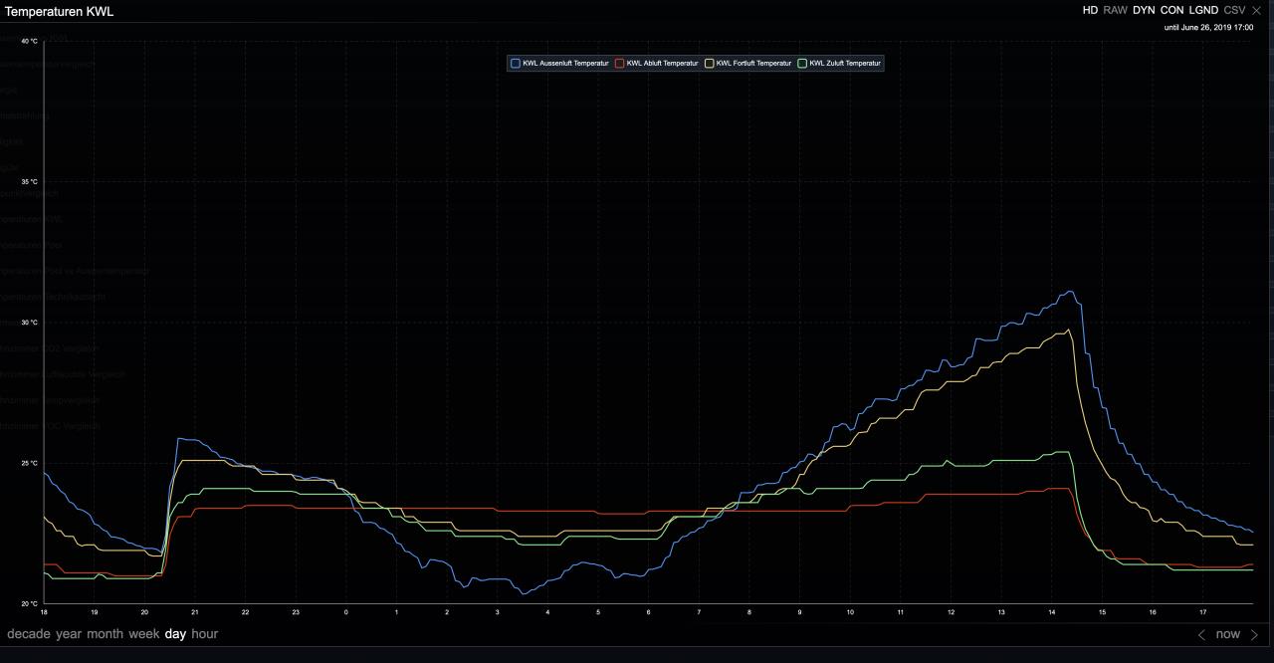Hide the legend with LGND
This screenshot has width=1274, height=663.
coord(1203,10)
